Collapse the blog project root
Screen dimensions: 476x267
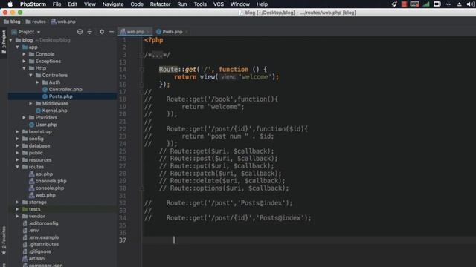point(11,40)
